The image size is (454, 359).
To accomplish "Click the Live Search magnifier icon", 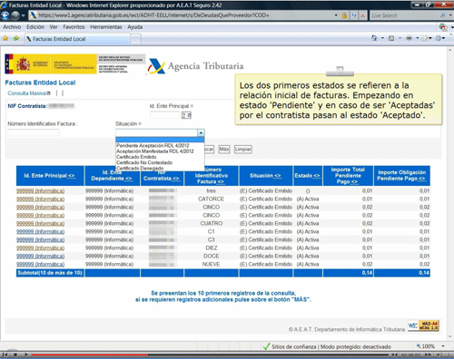I will click(443, 15).
